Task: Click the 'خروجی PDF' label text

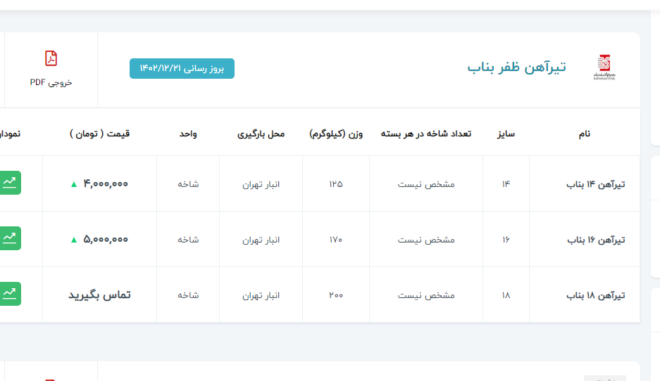Action: click(x=51, y=82)
